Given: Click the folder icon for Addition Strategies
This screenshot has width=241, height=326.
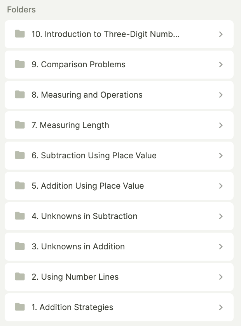Looking at the screenshot, I should pyautogui.click(x=19, y=307).
